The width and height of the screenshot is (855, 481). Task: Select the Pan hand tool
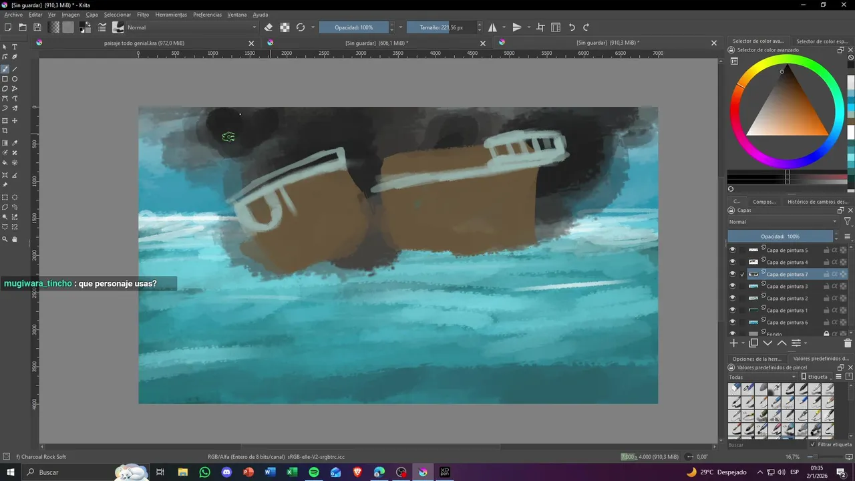point(15,239)
